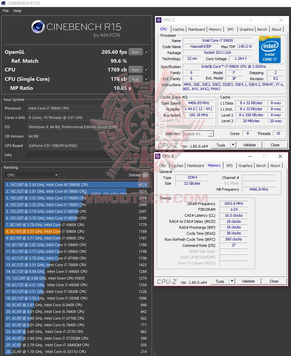The image size is (291, 356).
Task: Select ranking row 2 i9-7960X
Action: pos(77,191)
